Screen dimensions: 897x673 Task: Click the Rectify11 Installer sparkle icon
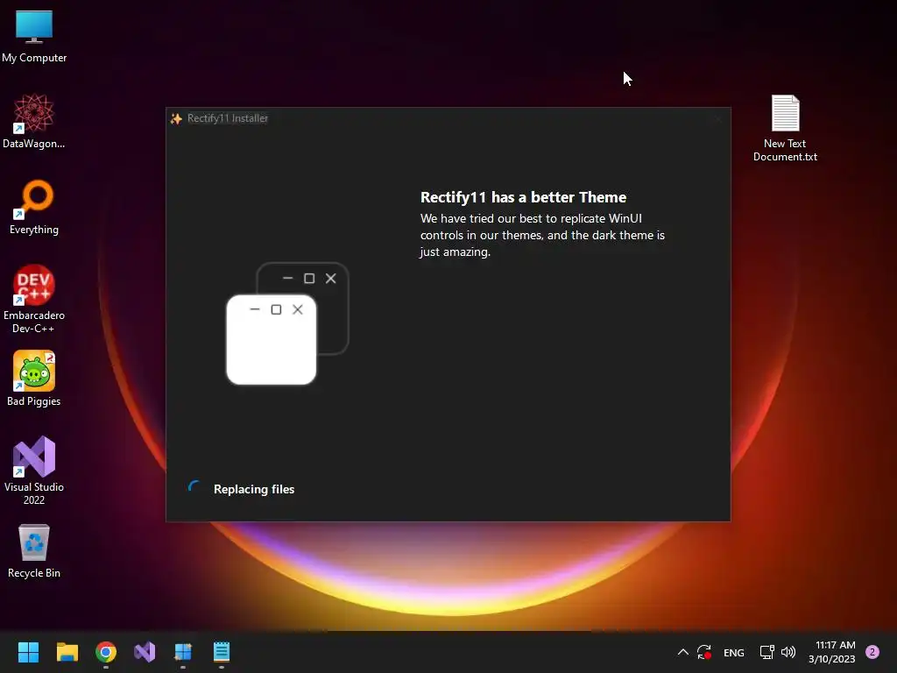(176, 118)
